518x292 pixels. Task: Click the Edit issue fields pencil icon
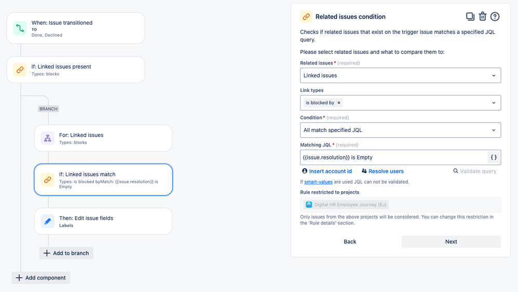click(x=48, y=221)
